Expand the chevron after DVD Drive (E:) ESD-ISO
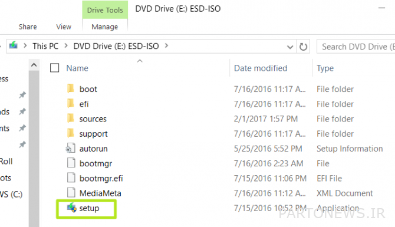Image resolution: width=395 pixels, height=227 pixels. coord(166,45)
